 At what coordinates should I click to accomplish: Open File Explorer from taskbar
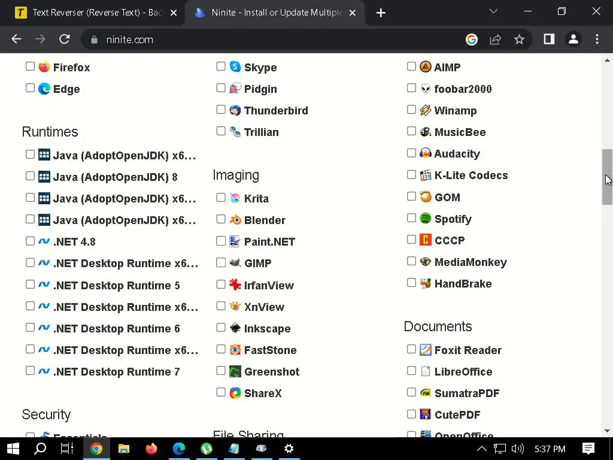(x=123, y=449)
